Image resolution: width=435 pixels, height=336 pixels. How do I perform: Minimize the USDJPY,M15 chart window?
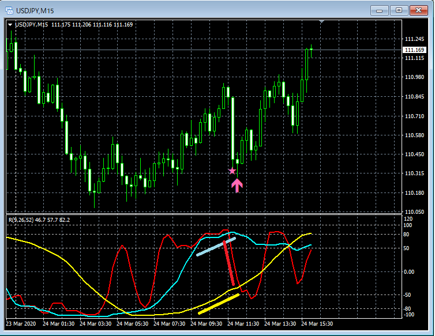tap(379, 10)
